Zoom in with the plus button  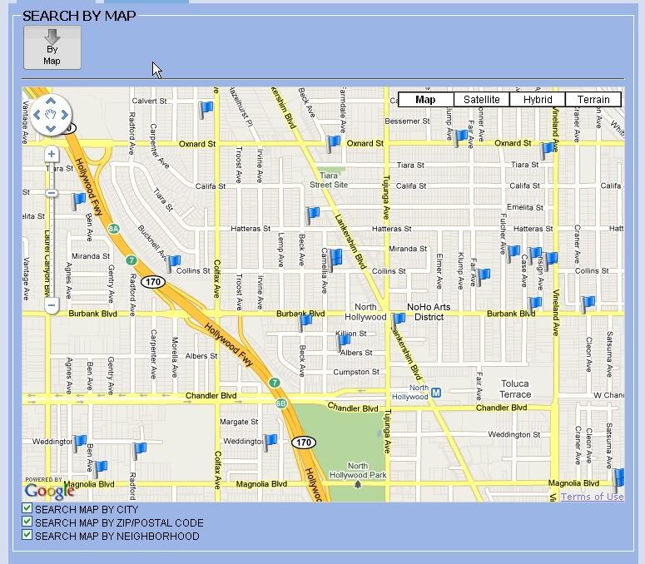[52, 154]
